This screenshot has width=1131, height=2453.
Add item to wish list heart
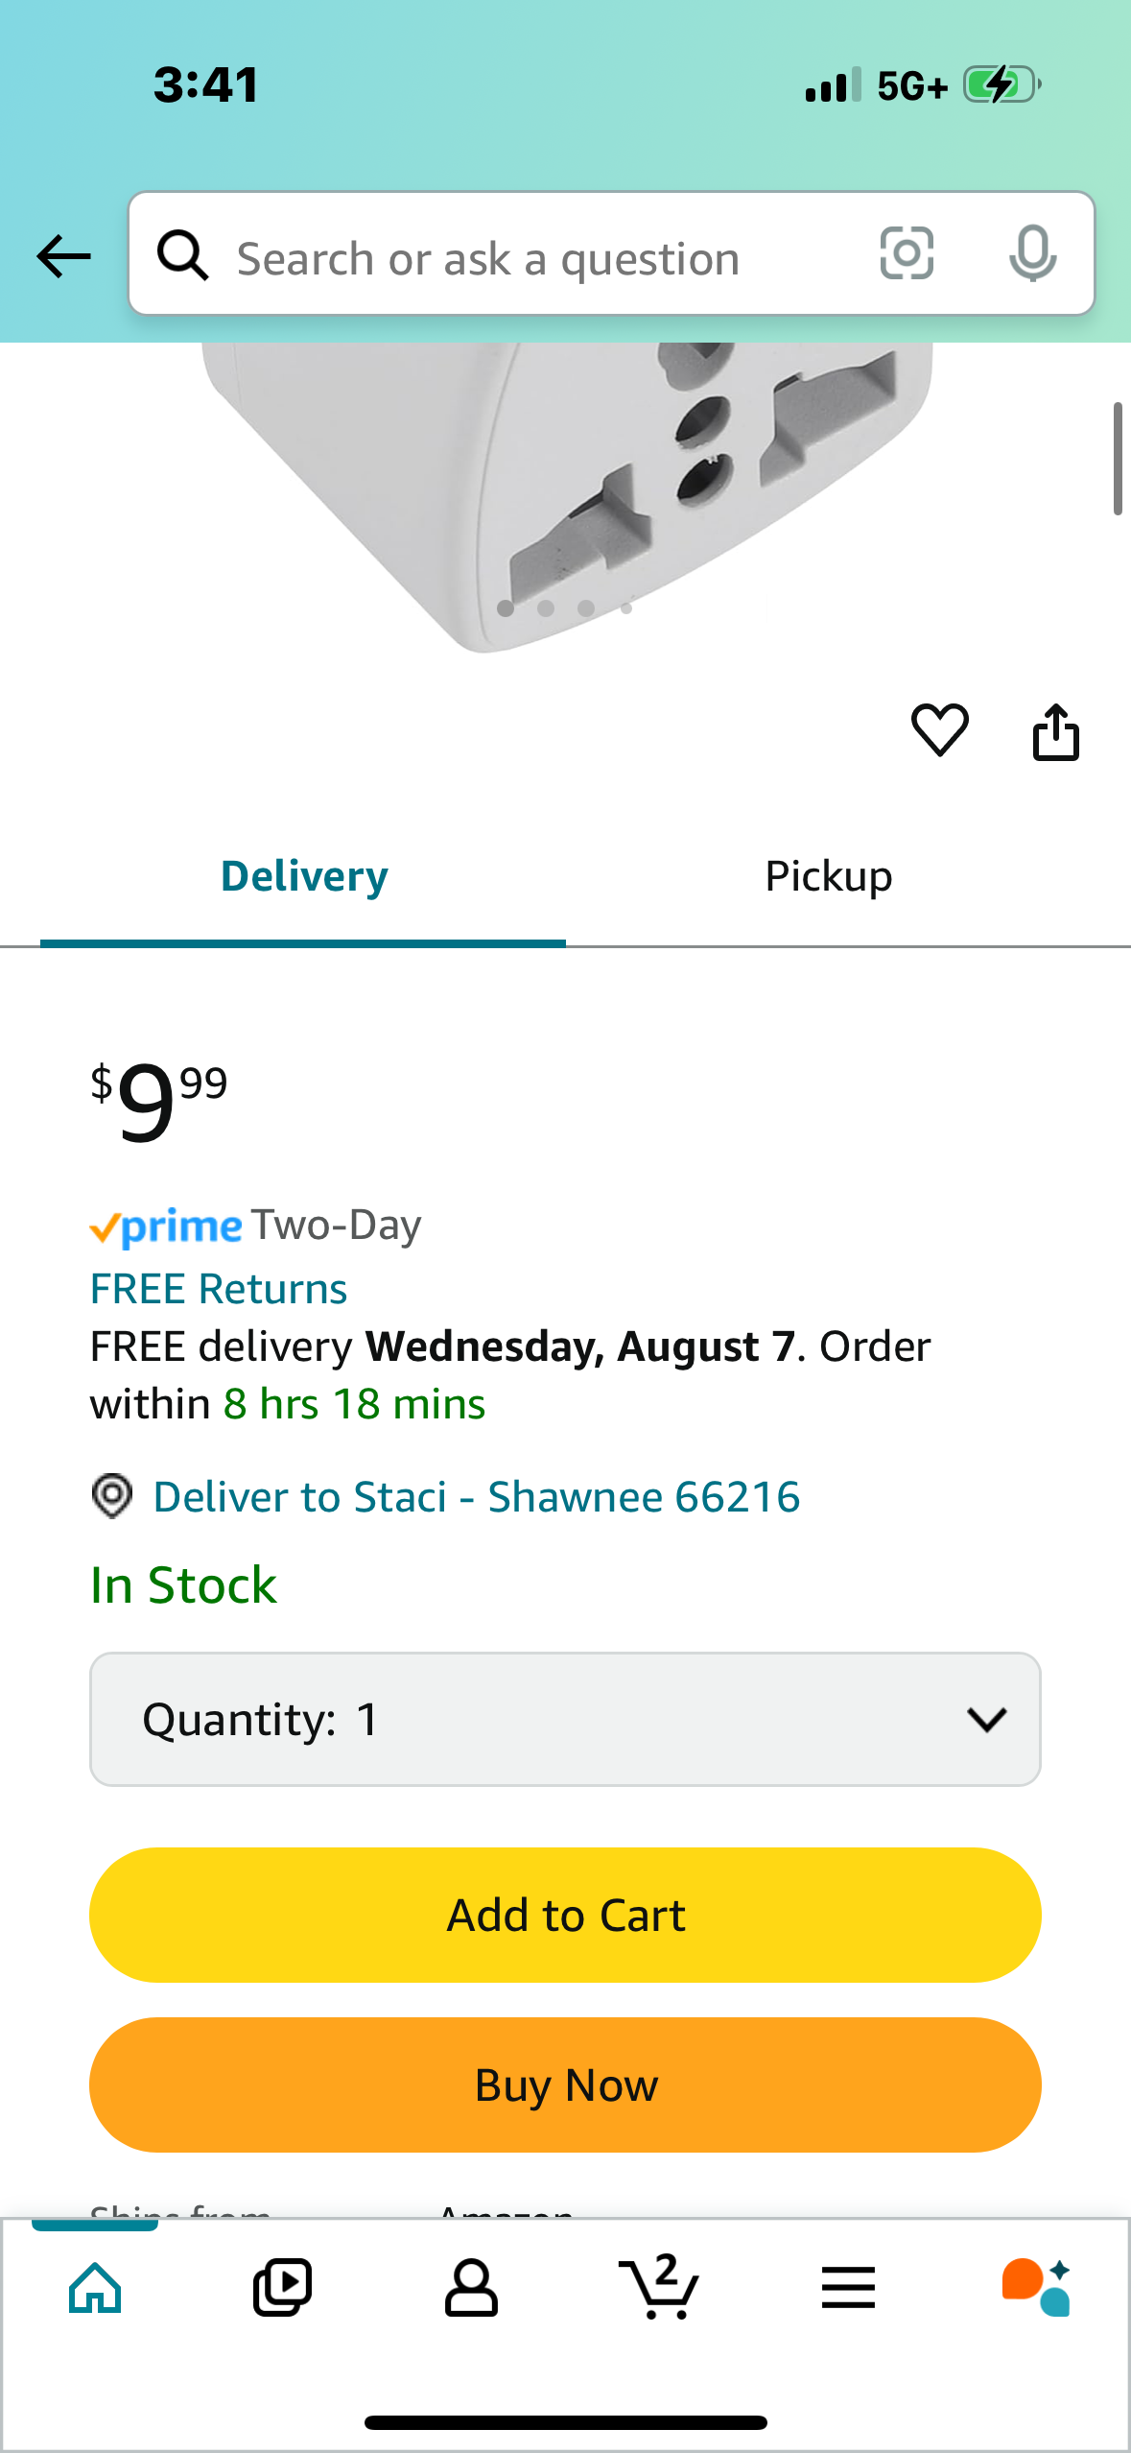pos(939,730)
